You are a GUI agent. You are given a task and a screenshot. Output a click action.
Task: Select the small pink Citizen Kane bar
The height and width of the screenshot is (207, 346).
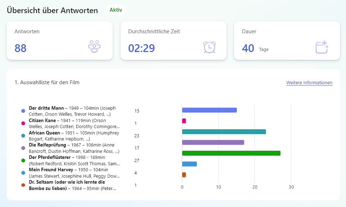click(184, 121)
